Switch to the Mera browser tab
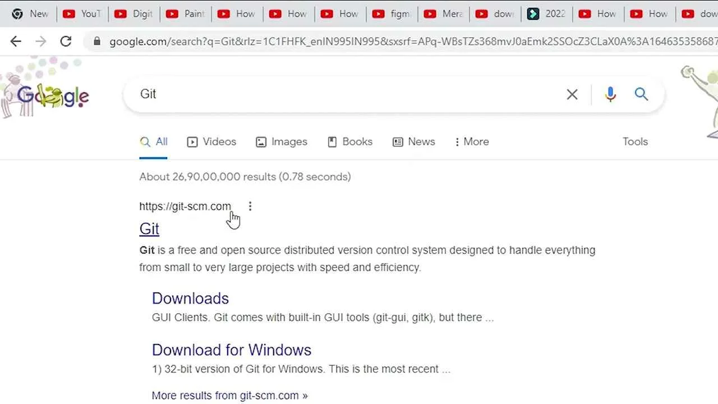718x404 pixels. pyautogui.click(x=443, y=13)
